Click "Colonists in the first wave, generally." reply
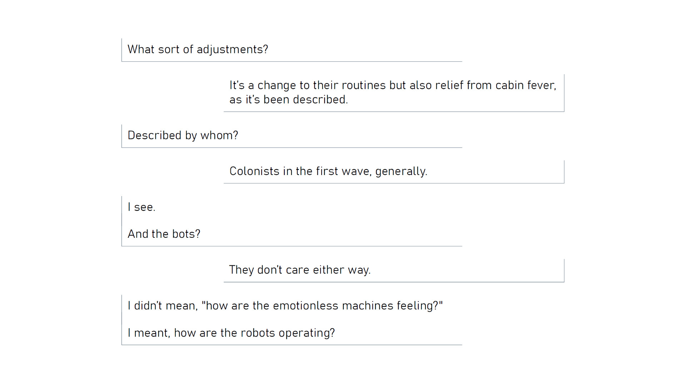686x385 pixels. pyautogui.click(x=328, y=171)
